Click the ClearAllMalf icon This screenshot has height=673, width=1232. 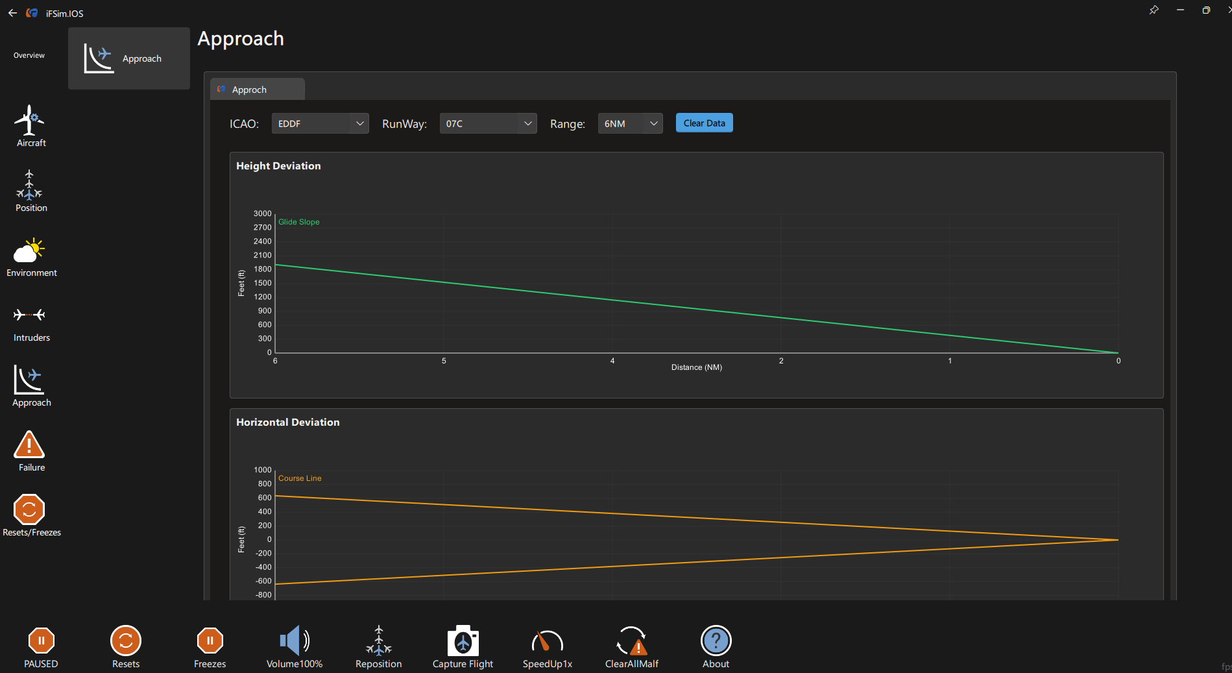tap(631, 641)
